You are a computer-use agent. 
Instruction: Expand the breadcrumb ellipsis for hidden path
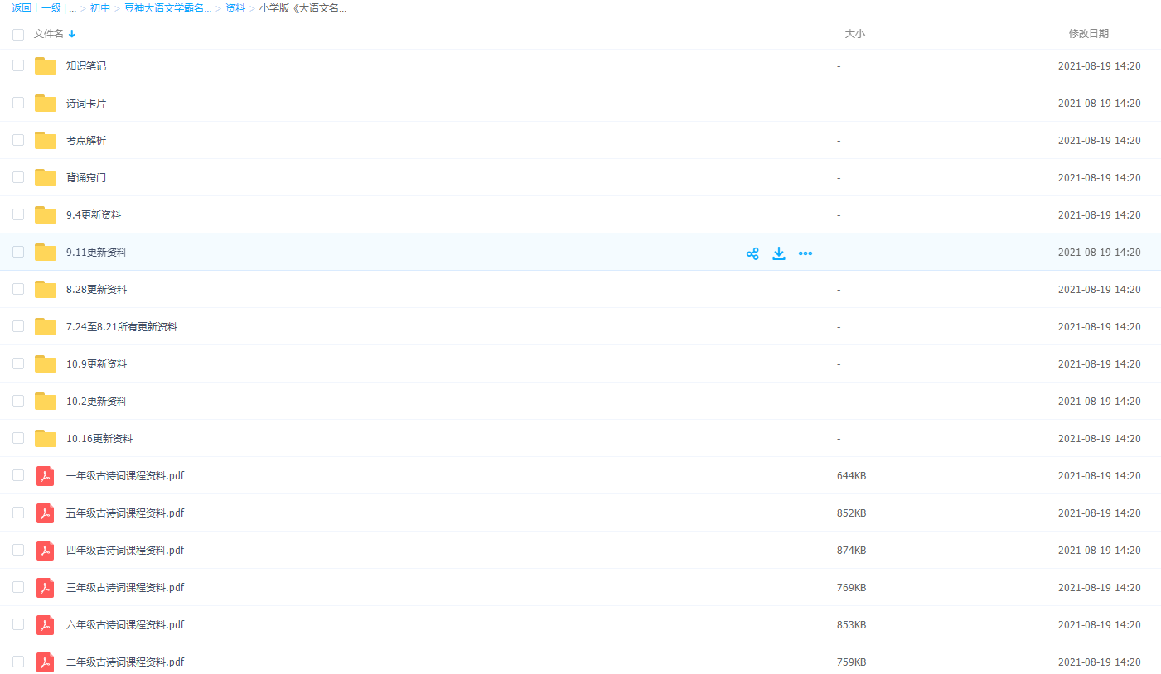[x=73, y=8]
